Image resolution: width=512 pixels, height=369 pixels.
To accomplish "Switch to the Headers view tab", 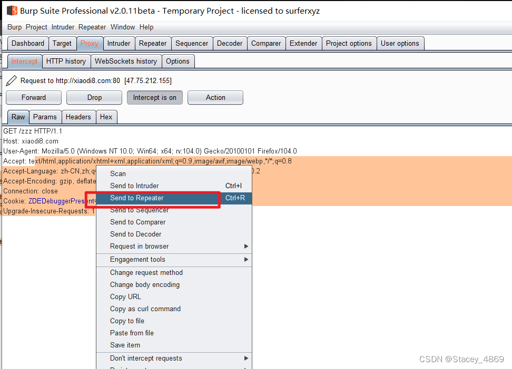I will [78, 117].
